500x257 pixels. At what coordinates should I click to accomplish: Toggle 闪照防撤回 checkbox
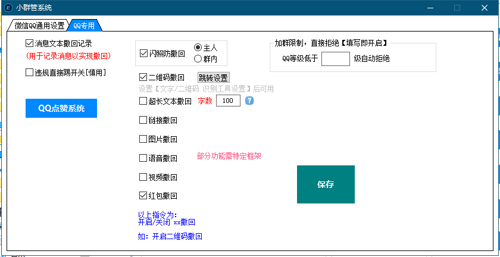point(162,54)
